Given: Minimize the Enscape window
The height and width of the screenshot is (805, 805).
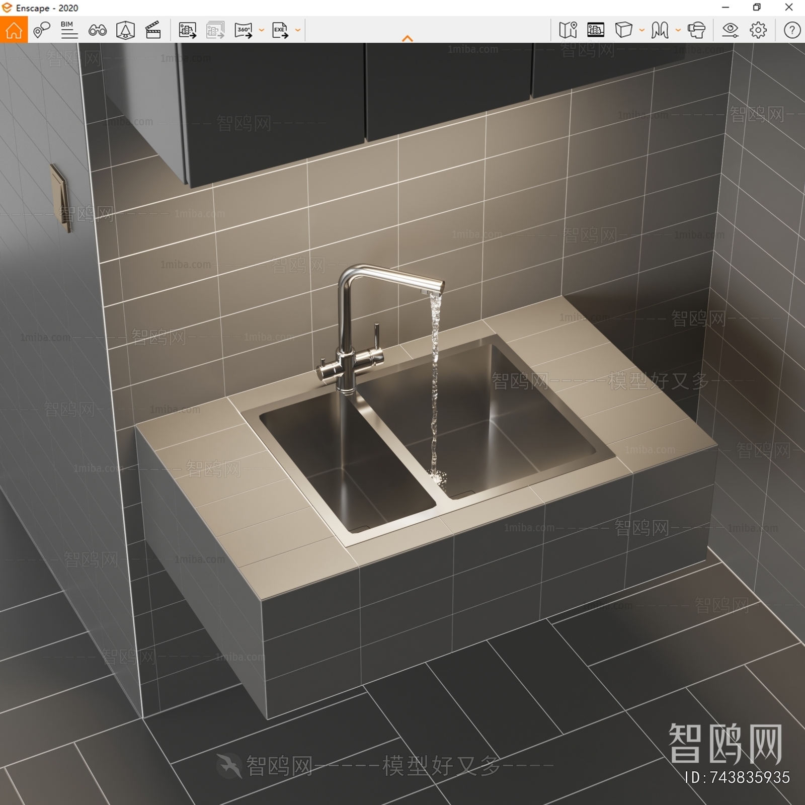Looking at the screenshot, I should tap(726, 8).
